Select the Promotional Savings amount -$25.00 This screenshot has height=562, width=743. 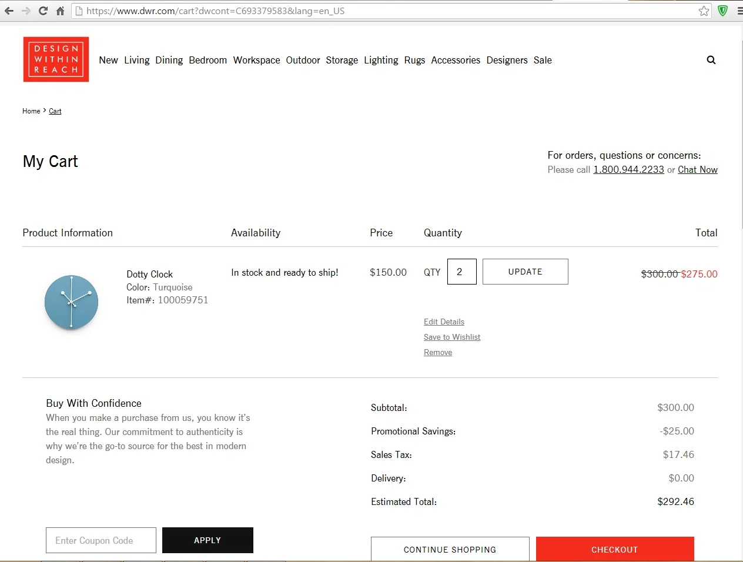(677, 431)
